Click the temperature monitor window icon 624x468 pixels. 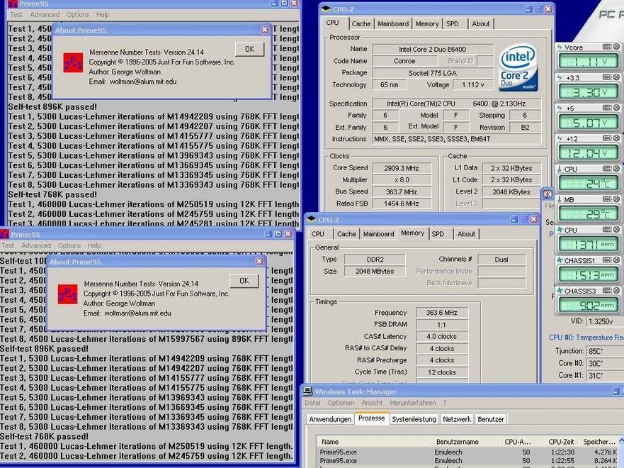click(548, 194)
